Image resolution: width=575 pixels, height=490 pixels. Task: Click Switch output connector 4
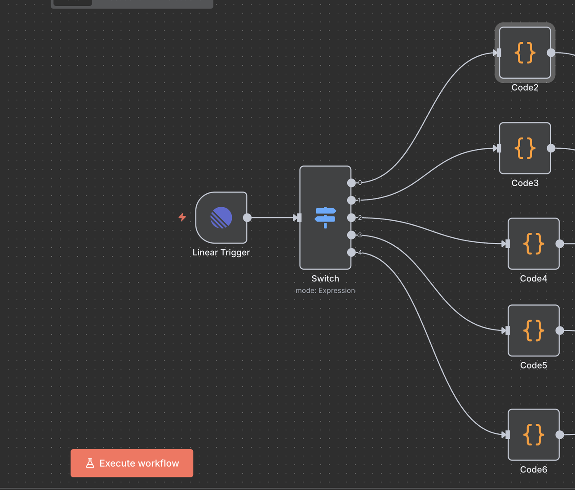click(x=351, y=252)
